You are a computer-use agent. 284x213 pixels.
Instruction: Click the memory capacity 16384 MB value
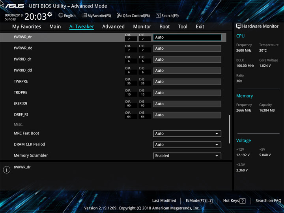coord(267,110)
